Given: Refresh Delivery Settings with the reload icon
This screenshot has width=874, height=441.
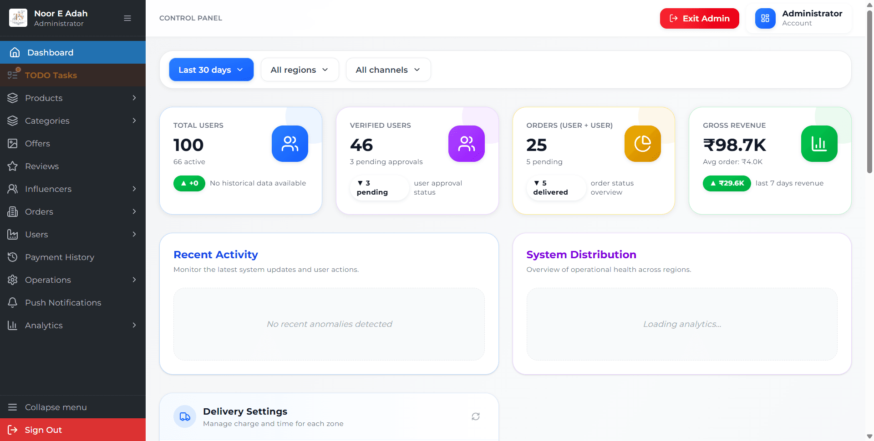Looking at the screenshot, I should 476,416.
